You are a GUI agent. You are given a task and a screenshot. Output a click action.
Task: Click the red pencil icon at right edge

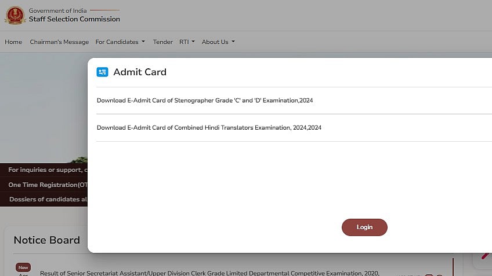click(486, 255)
